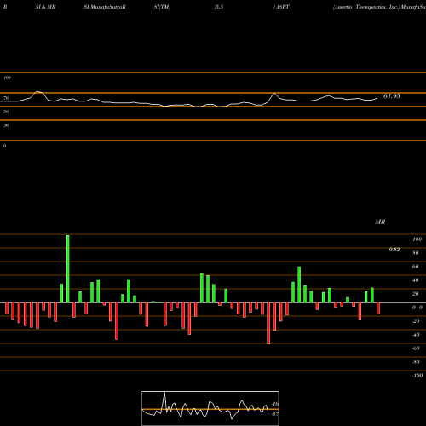The height and width of the screenshot is (426, 426).
Task: Click the RSI axis label 70
Action: 6,98
